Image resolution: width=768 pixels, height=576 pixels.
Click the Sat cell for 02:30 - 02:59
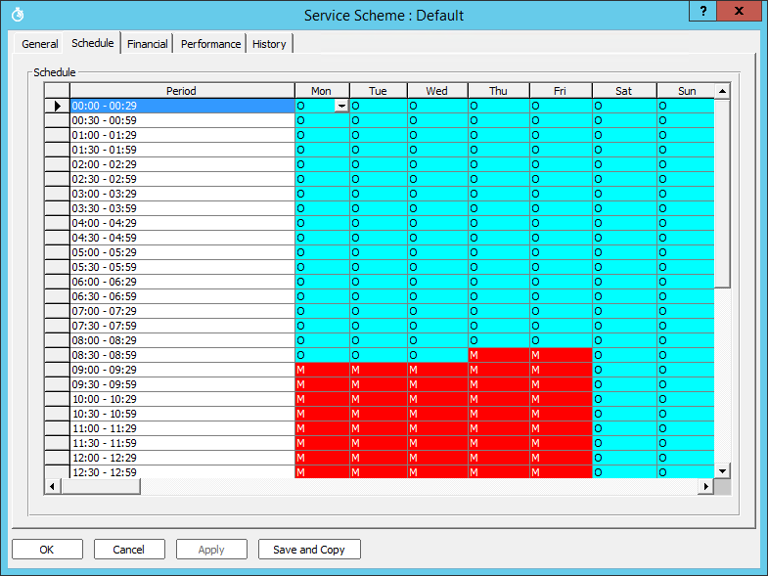click(x=624, y=179)
